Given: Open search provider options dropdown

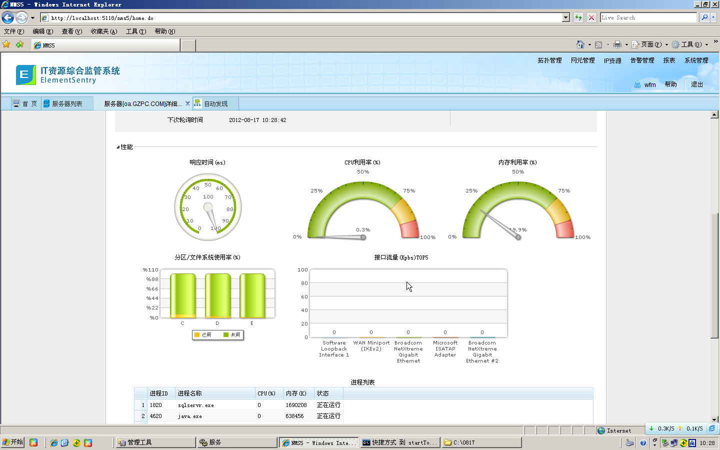Looking at the screenshot, I should click(713, 17).
